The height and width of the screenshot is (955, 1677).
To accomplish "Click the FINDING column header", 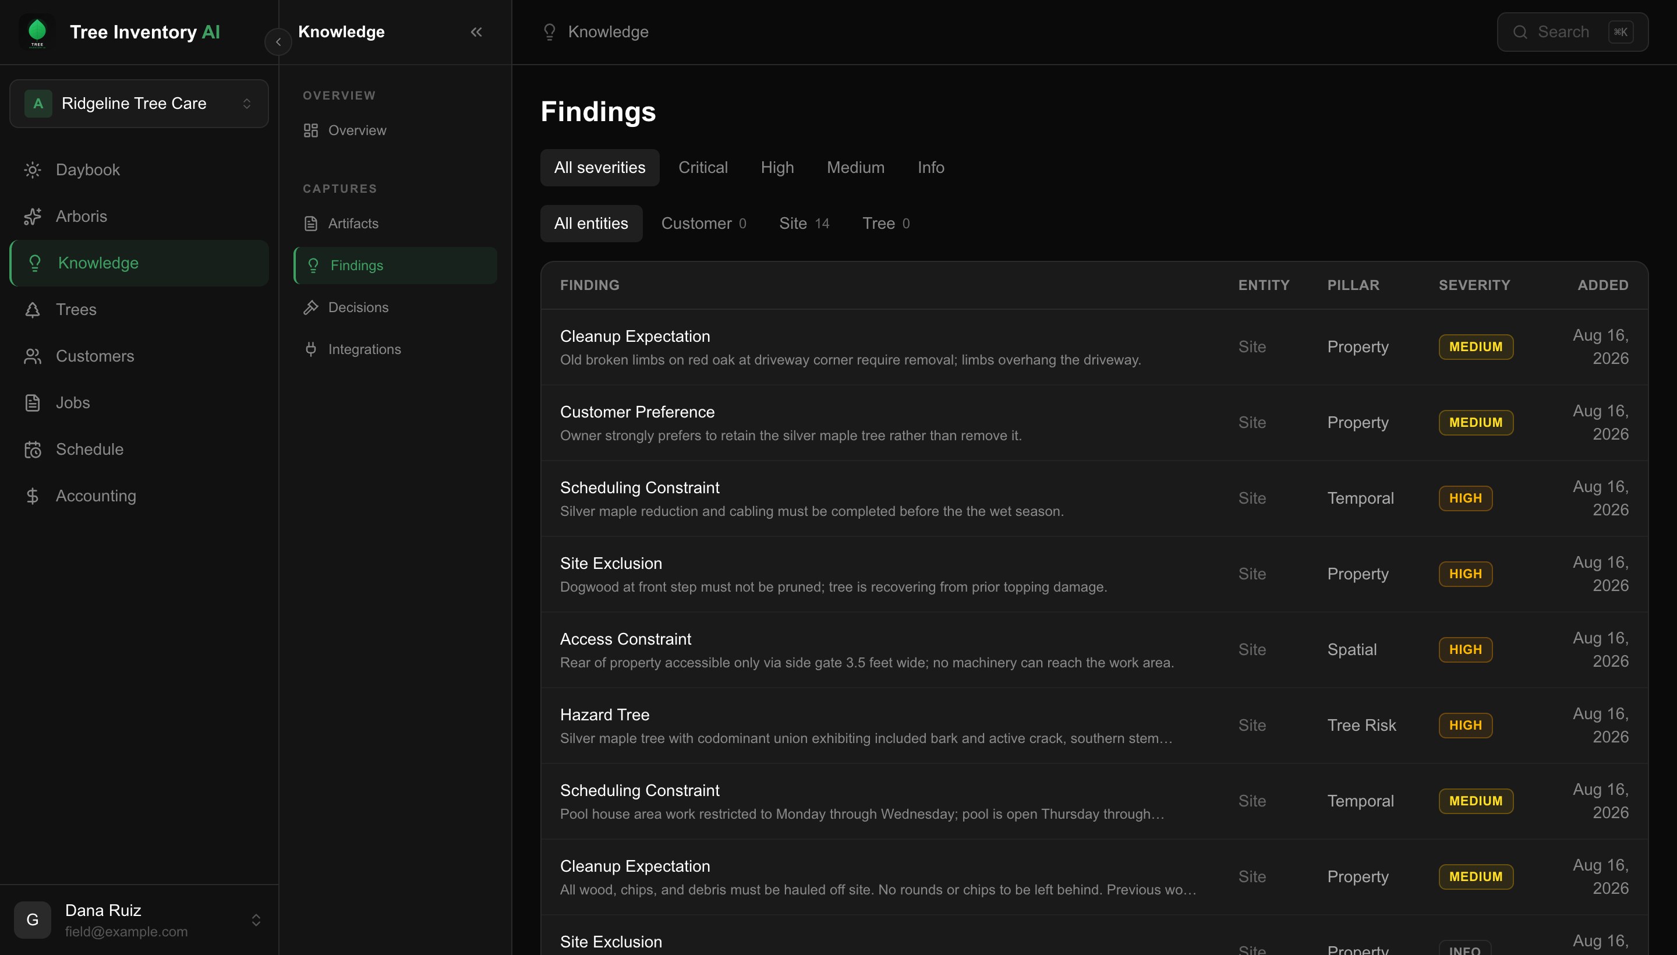I will point(590,285).
